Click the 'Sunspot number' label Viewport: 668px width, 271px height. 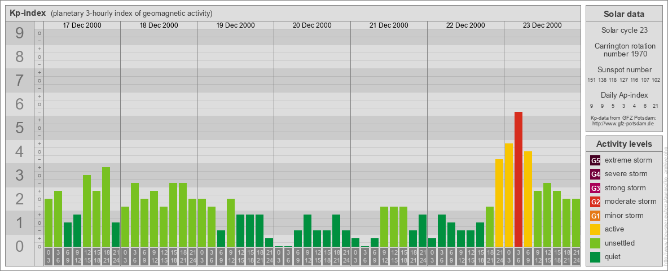click(x=624, y=70)
